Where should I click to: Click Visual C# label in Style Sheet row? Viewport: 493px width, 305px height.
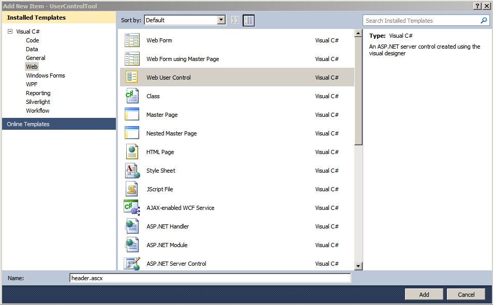pos(326,171)
